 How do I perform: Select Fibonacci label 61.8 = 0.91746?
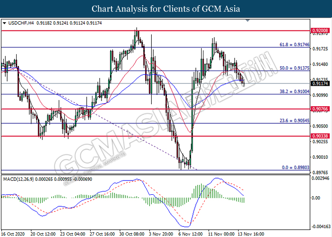click(x=295, y=45)
